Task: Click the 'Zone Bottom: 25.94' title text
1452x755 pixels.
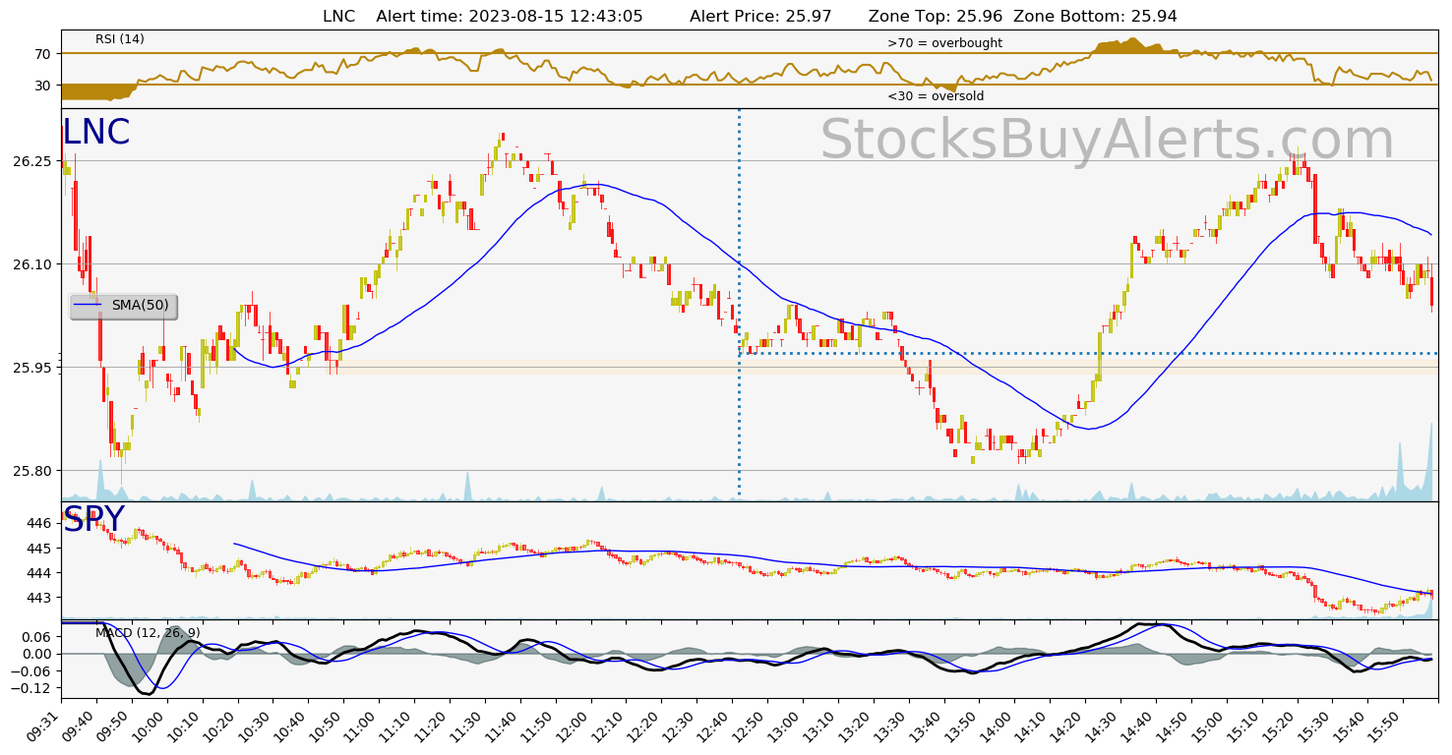Action: pyautogui.click(x=1095, y=16)
